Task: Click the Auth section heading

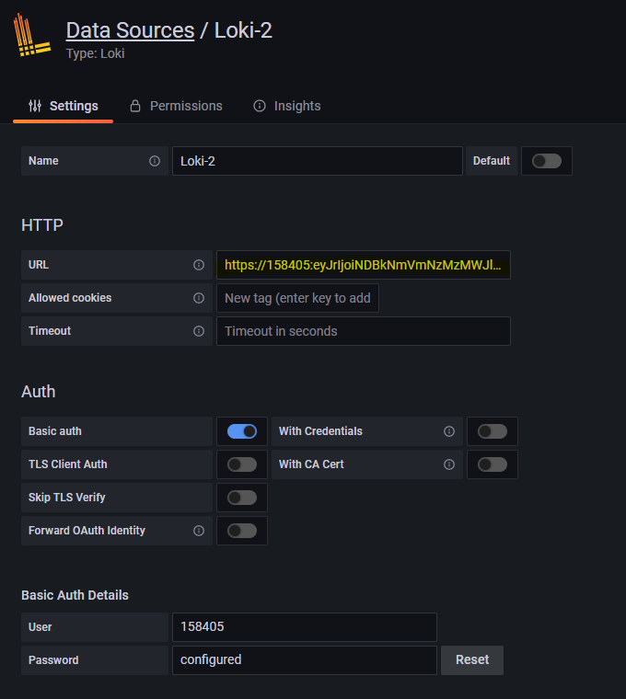Action: [x=39, y=392]
